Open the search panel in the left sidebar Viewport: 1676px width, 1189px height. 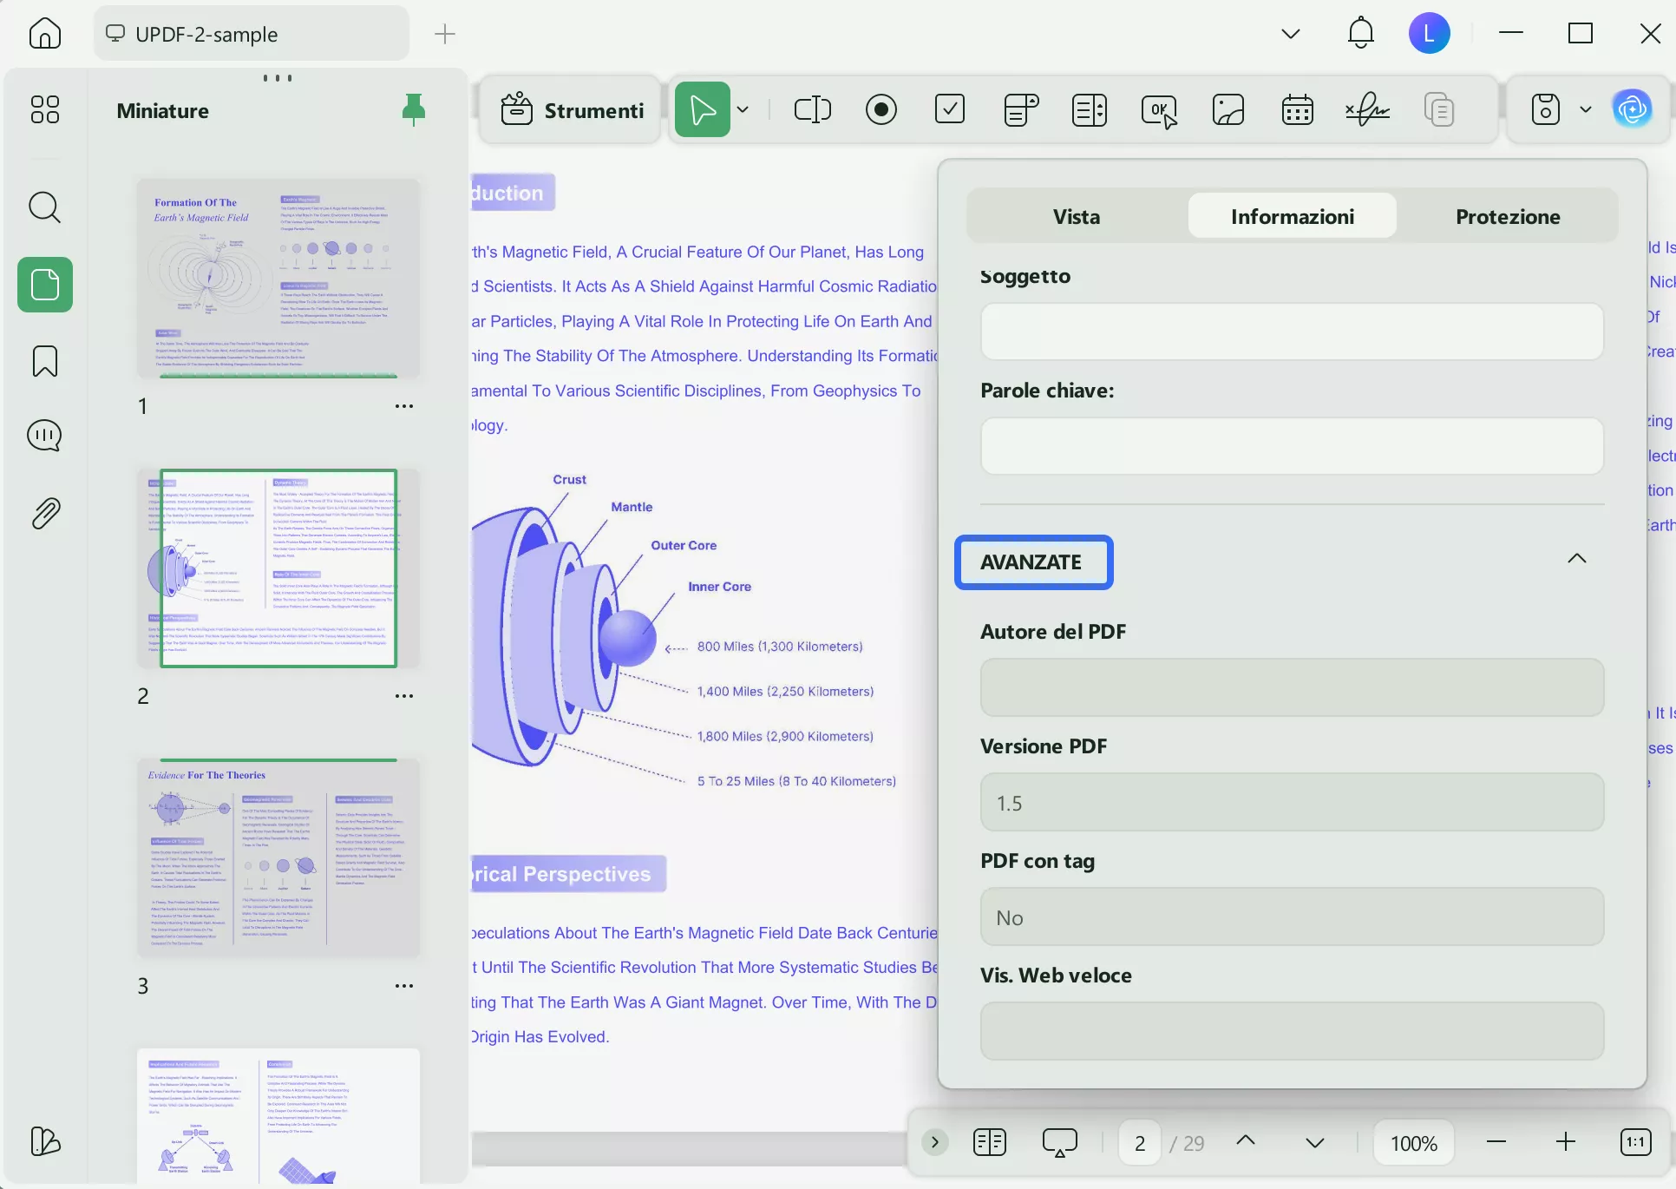(44, 207)
